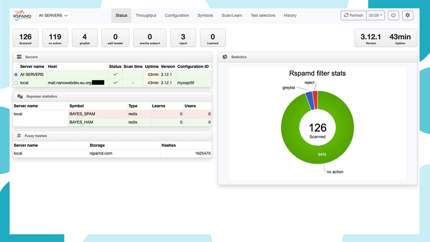Screen dimensions: 430x242
Task: Click the Scan time column header
Action: [133, 66]
